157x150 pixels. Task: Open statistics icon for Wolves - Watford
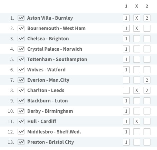pyautogui.click(x=21, y=70)
